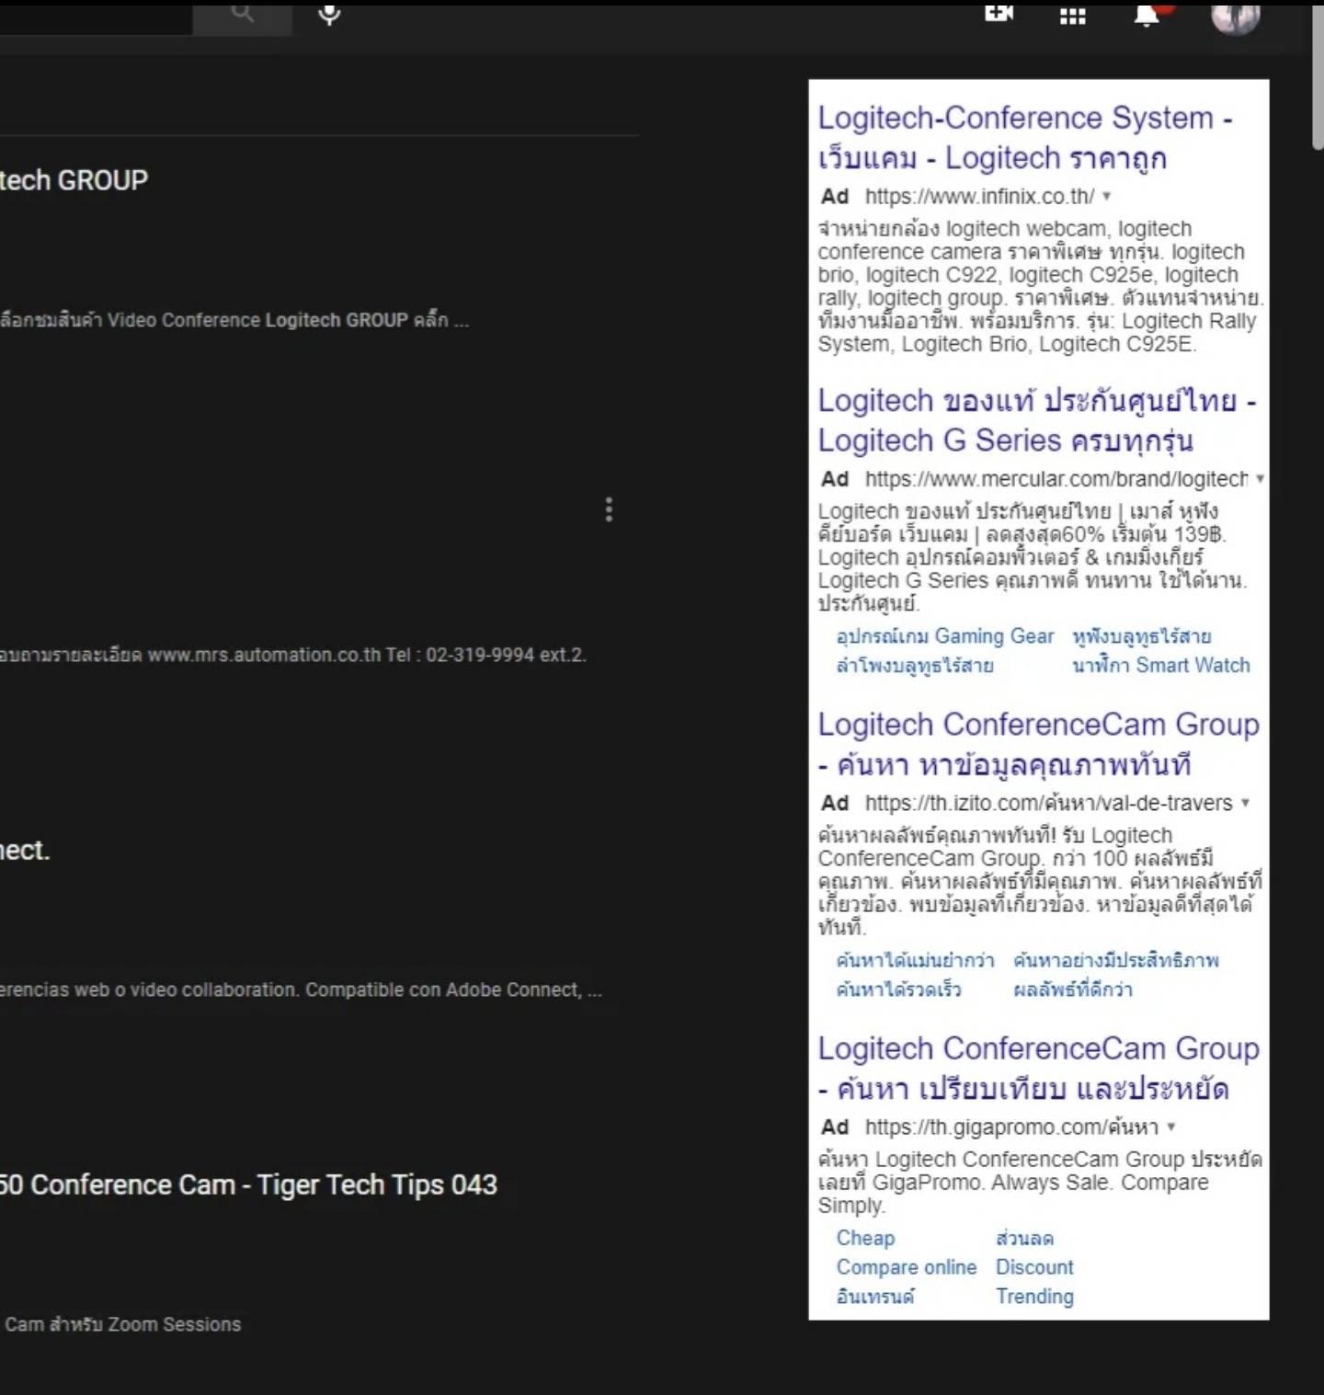Expand the mercular.com ad dropdown arrow
The image size is (1324, 1395).
pyautogui.click(x=1260, y=479)
